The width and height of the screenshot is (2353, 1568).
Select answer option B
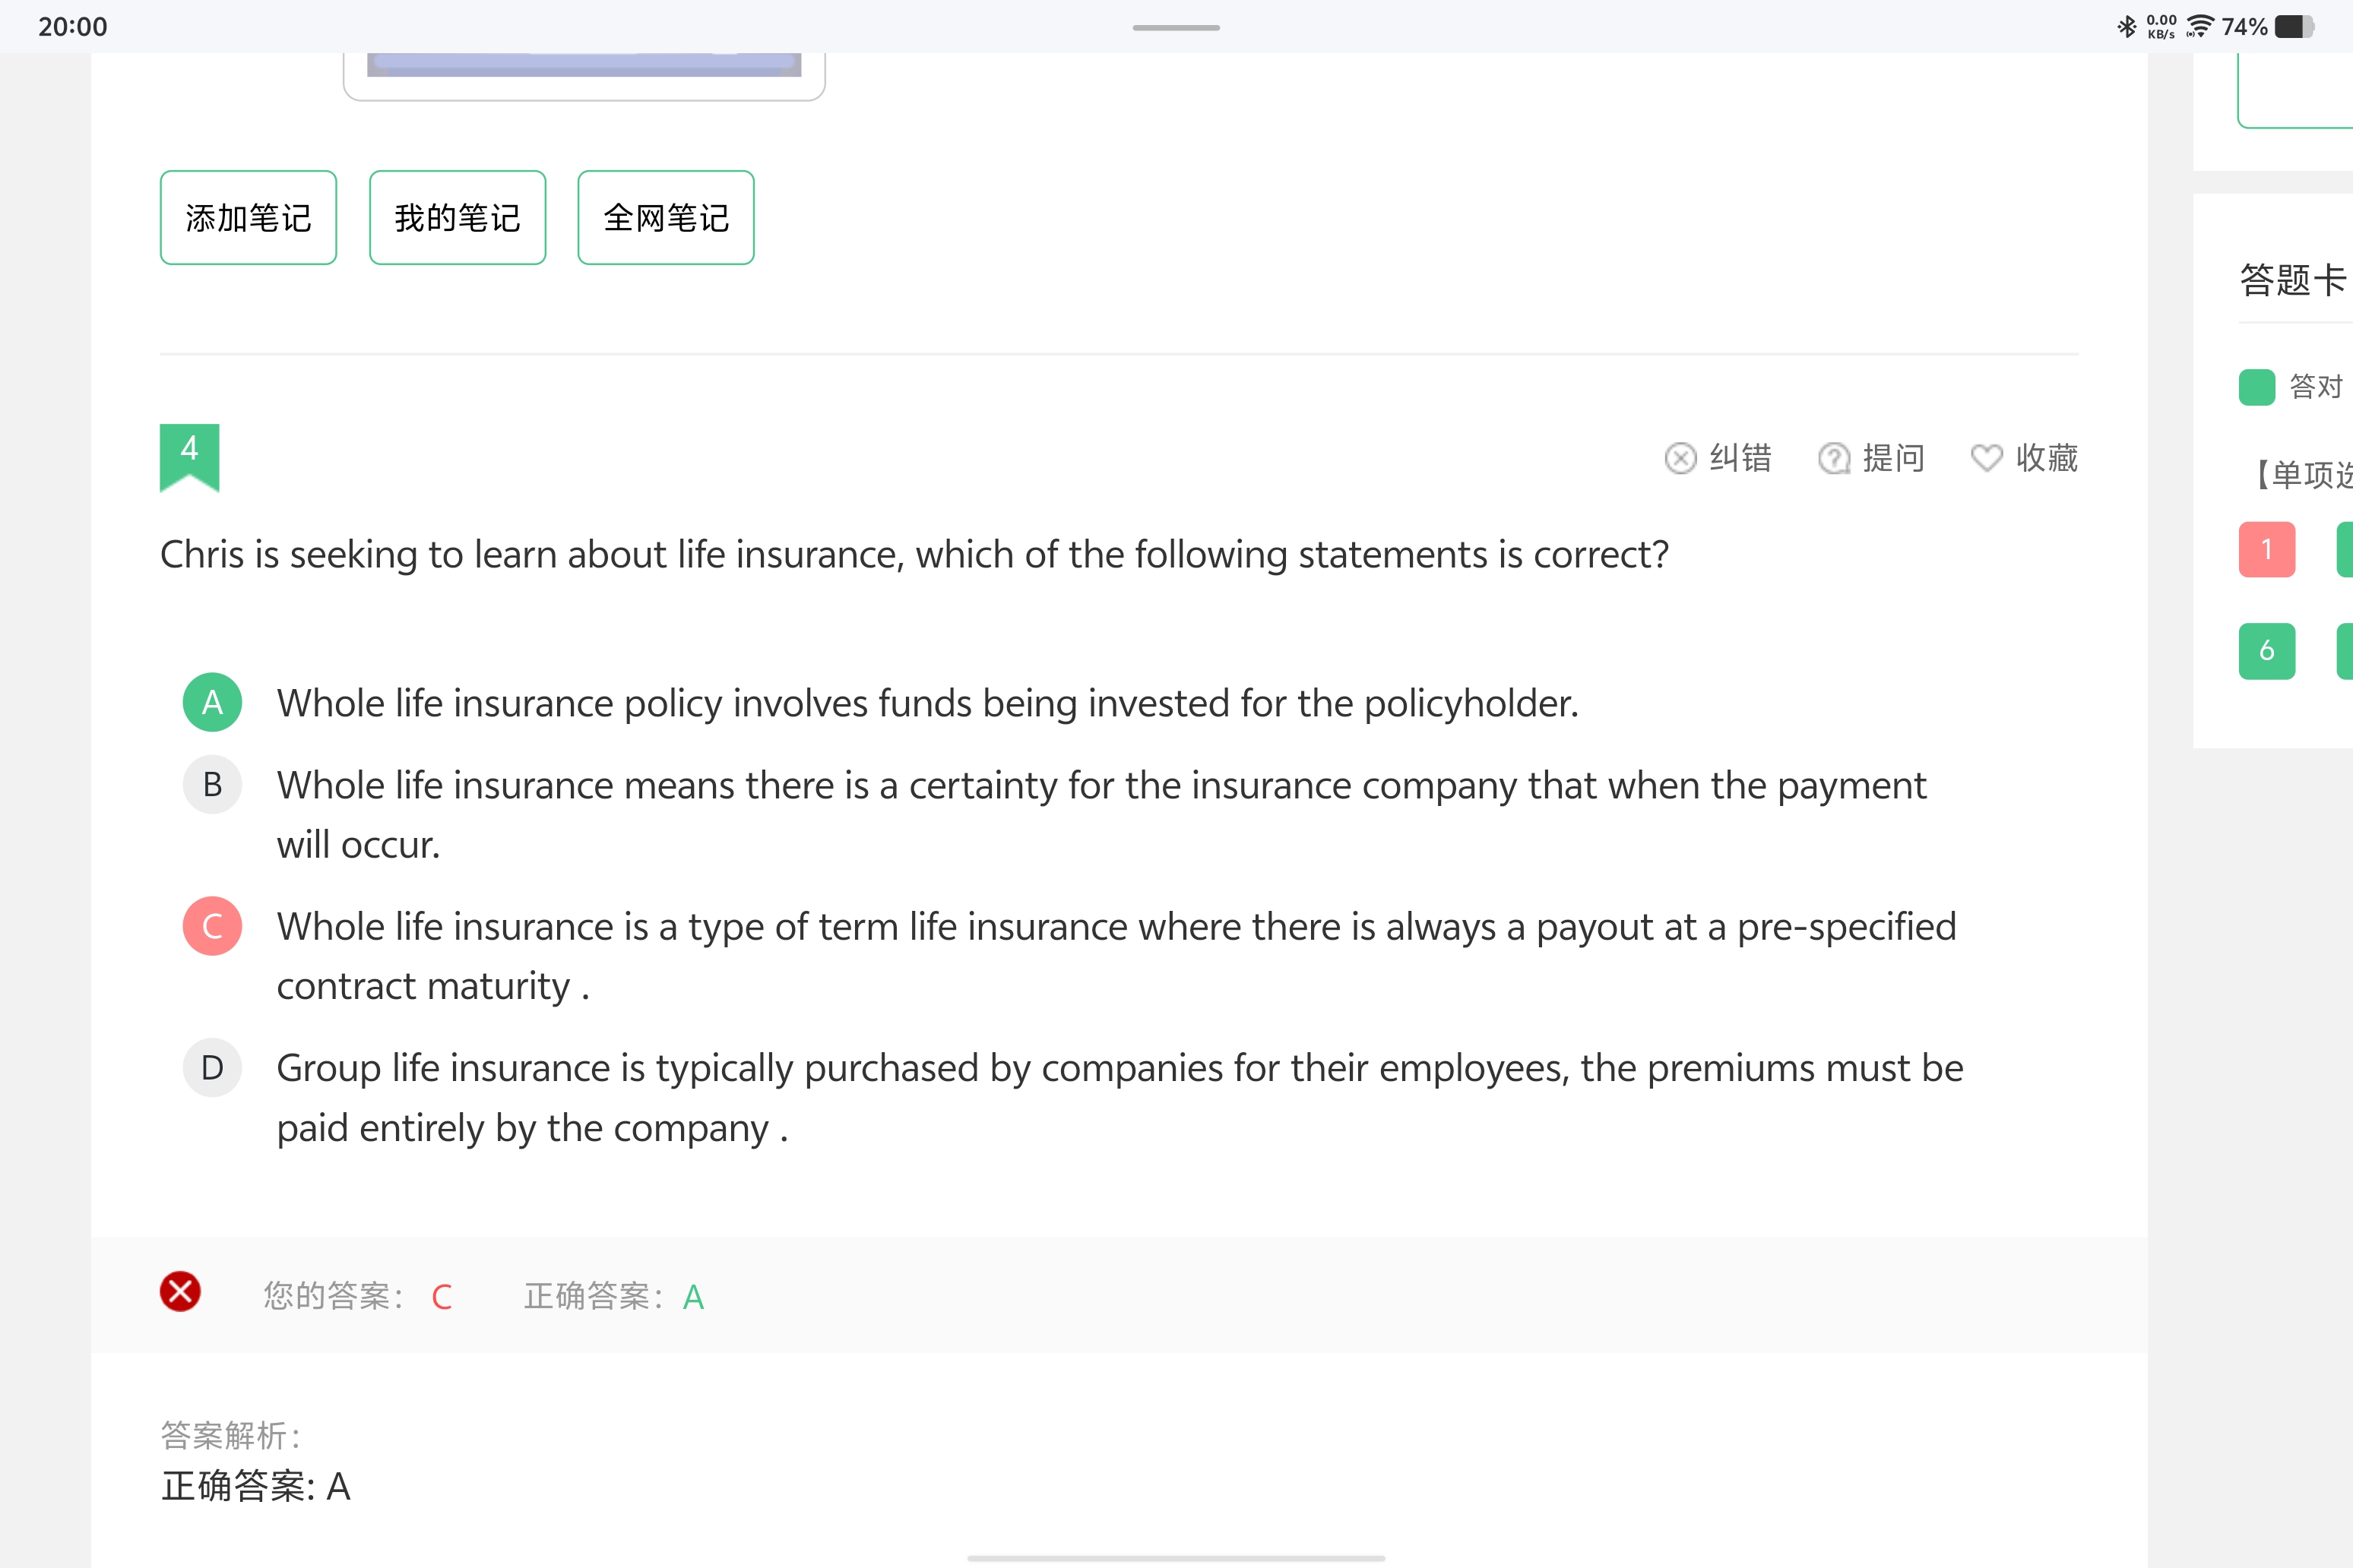coord(212,785)
